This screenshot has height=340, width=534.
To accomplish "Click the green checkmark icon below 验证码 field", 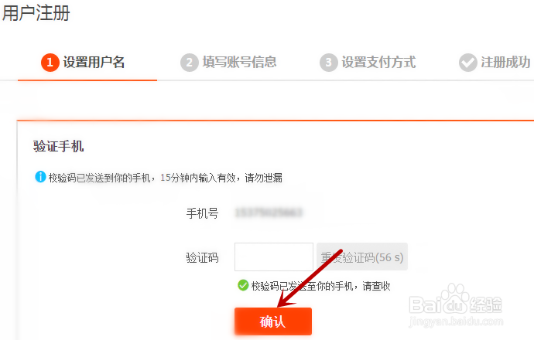I will (x=243, y=285).
